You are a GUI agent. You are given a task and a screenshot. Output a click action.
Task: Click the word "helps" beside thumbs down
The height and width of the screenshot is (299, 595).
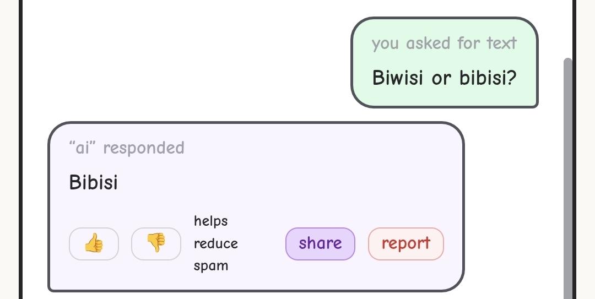pyautogui.click(x=210, y=221)
